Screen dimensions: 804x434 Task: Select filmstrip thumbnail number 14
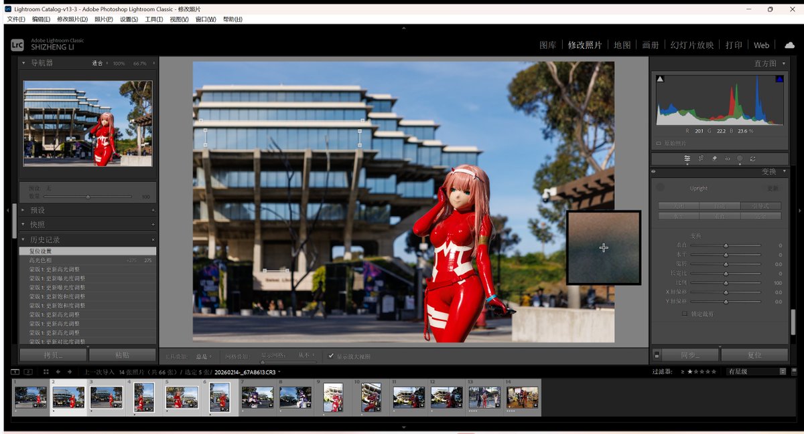click(522, 397)
